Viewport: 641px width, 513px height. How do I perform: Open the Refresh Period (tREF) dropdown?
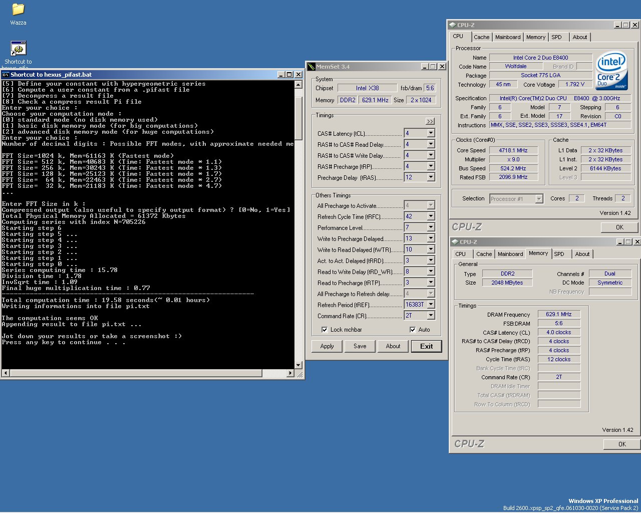[x=431, y=305]
